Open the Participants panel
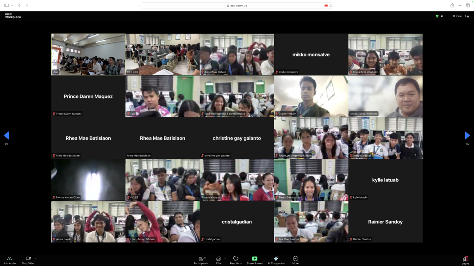 pos(202,259)
